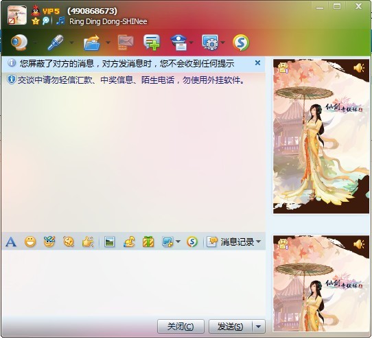Click the QQ penguin member icon
372x339 pixels.
pyautogui.click(x=36, y=10)
